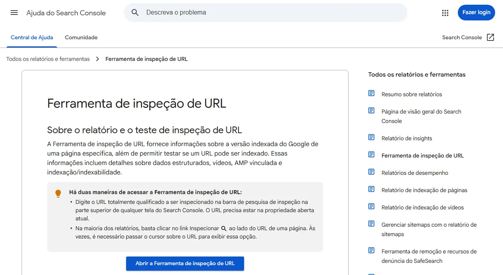Open the Google apps grid
503x275 pixels.
(x=445, y=13)
